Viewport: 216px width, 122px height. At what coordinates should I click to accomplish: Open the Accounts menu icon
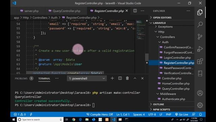click(200, 93)
